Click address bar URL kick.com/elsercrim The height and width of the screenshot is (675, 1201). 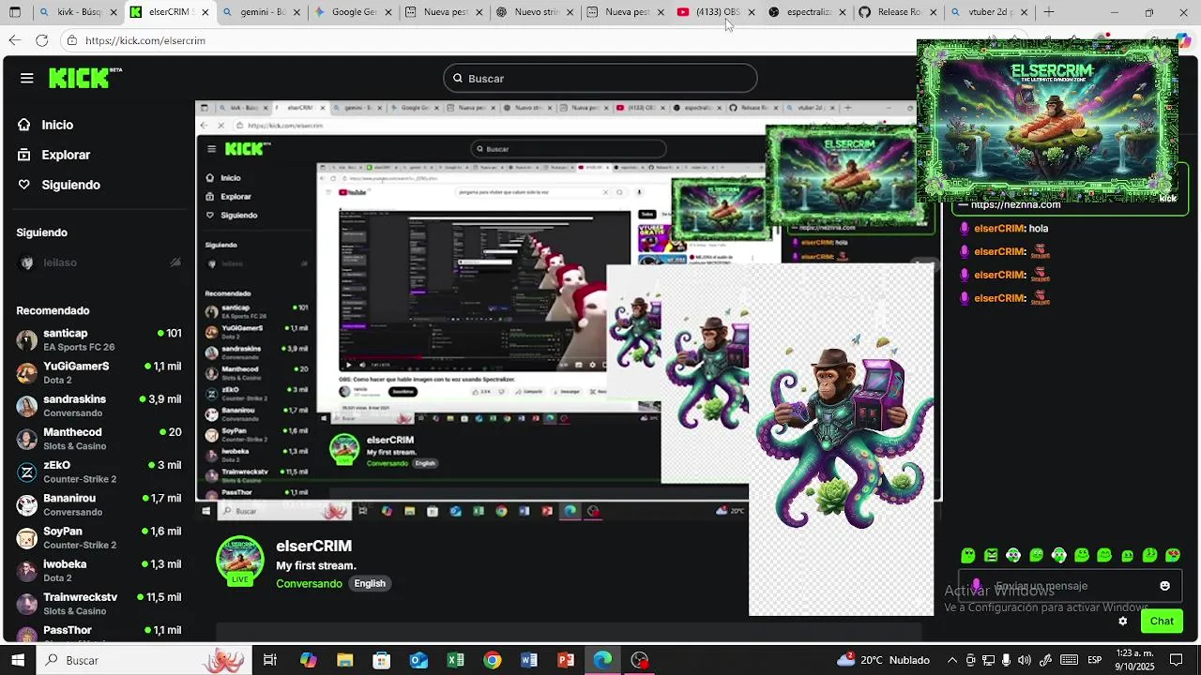[145, 41]
